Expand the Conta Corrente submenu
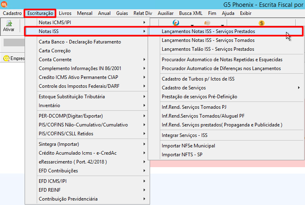This screenshot has height=205, width=305. coord(87,60)
